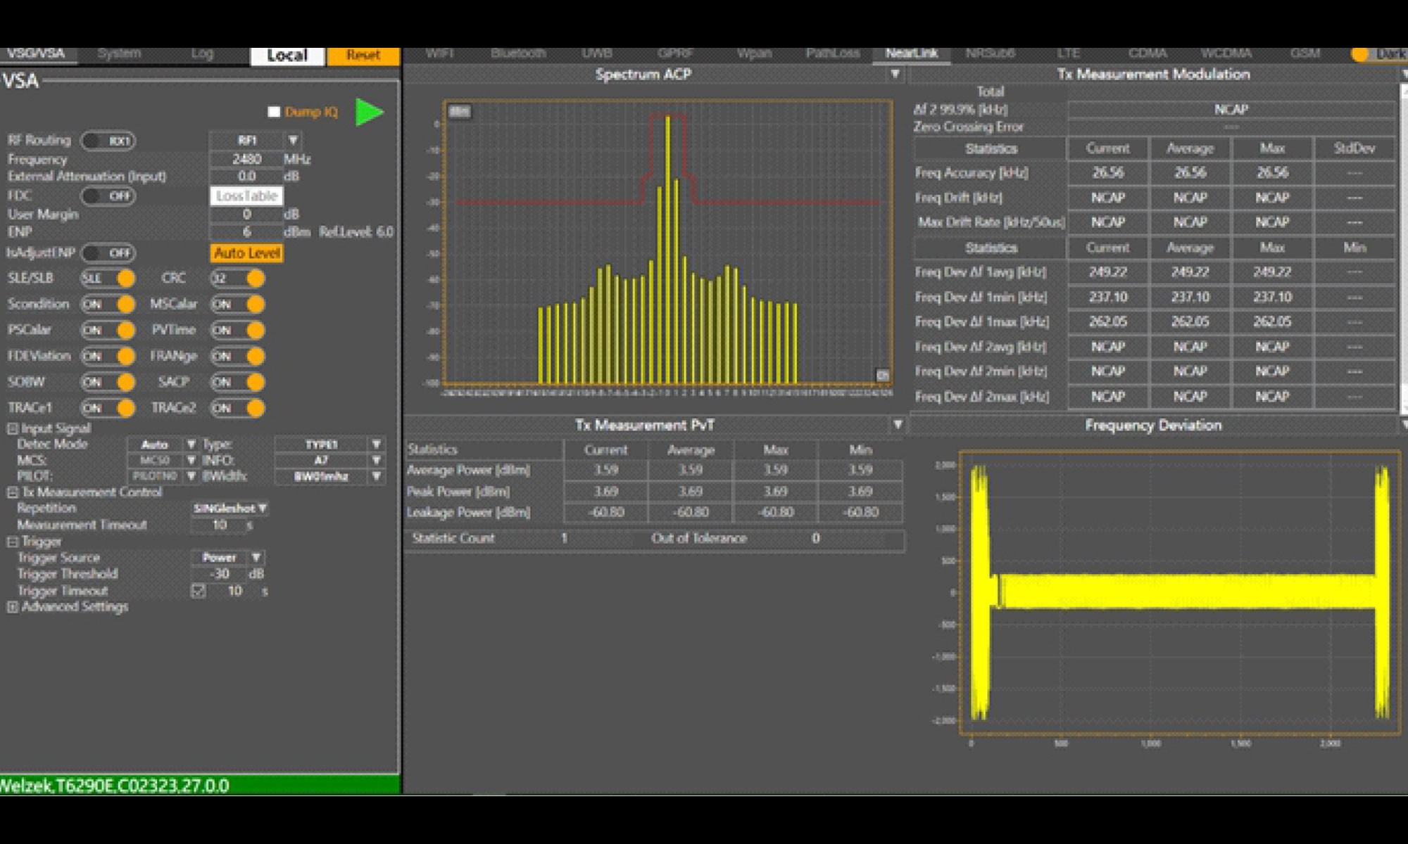Open the PILOT dropdown

pyautogui.click(x=163, y=476)
